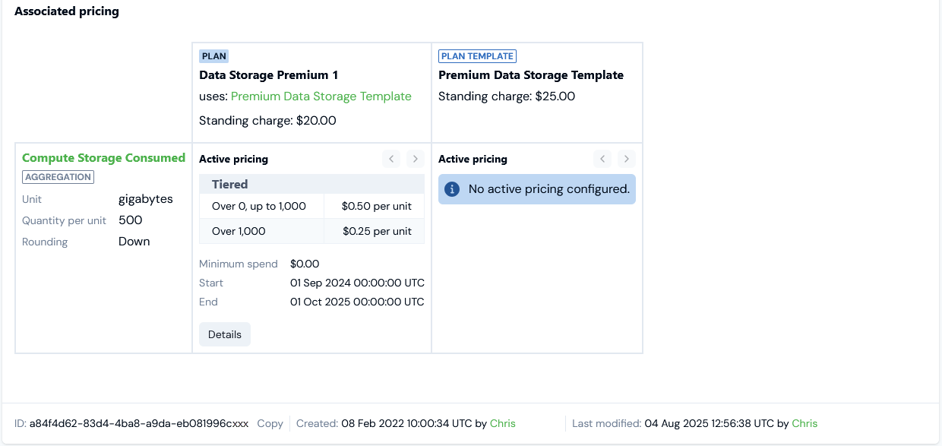Show next plan template active pricing

(x=626, y=159)
